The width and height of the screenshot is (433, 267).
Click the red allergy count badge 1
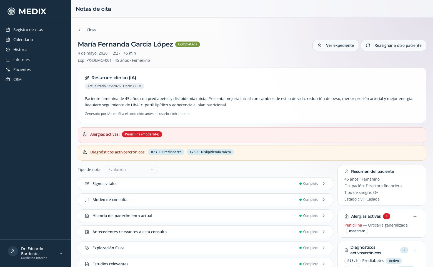click(x=387, y=216)
